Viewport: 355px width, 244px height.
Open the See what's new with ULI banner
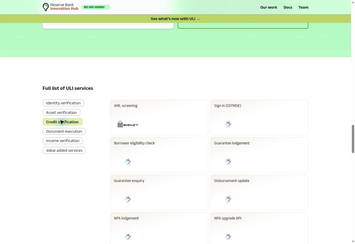click(175, 19)
